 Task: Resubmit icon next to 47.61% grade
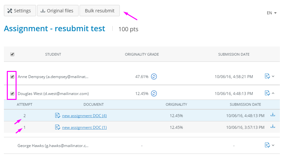154,76
